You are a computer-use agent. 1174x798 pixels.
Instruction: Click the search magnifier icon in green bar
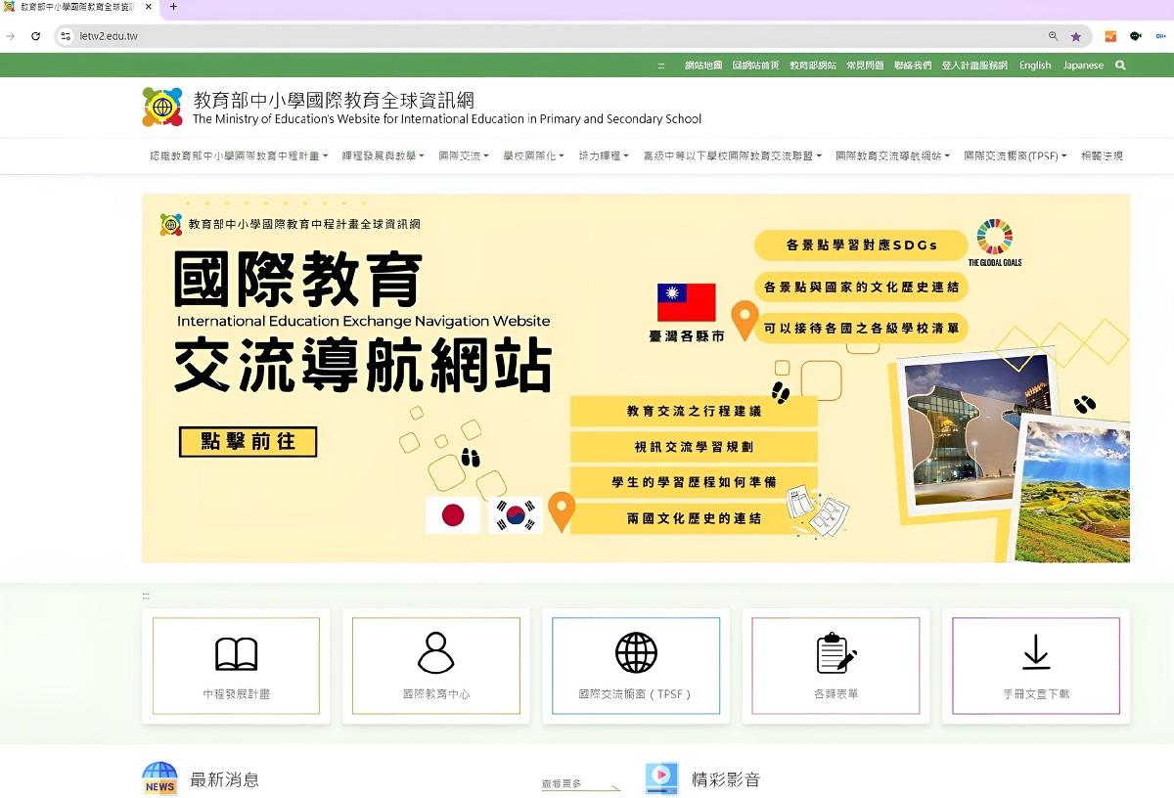[1120, 66]
